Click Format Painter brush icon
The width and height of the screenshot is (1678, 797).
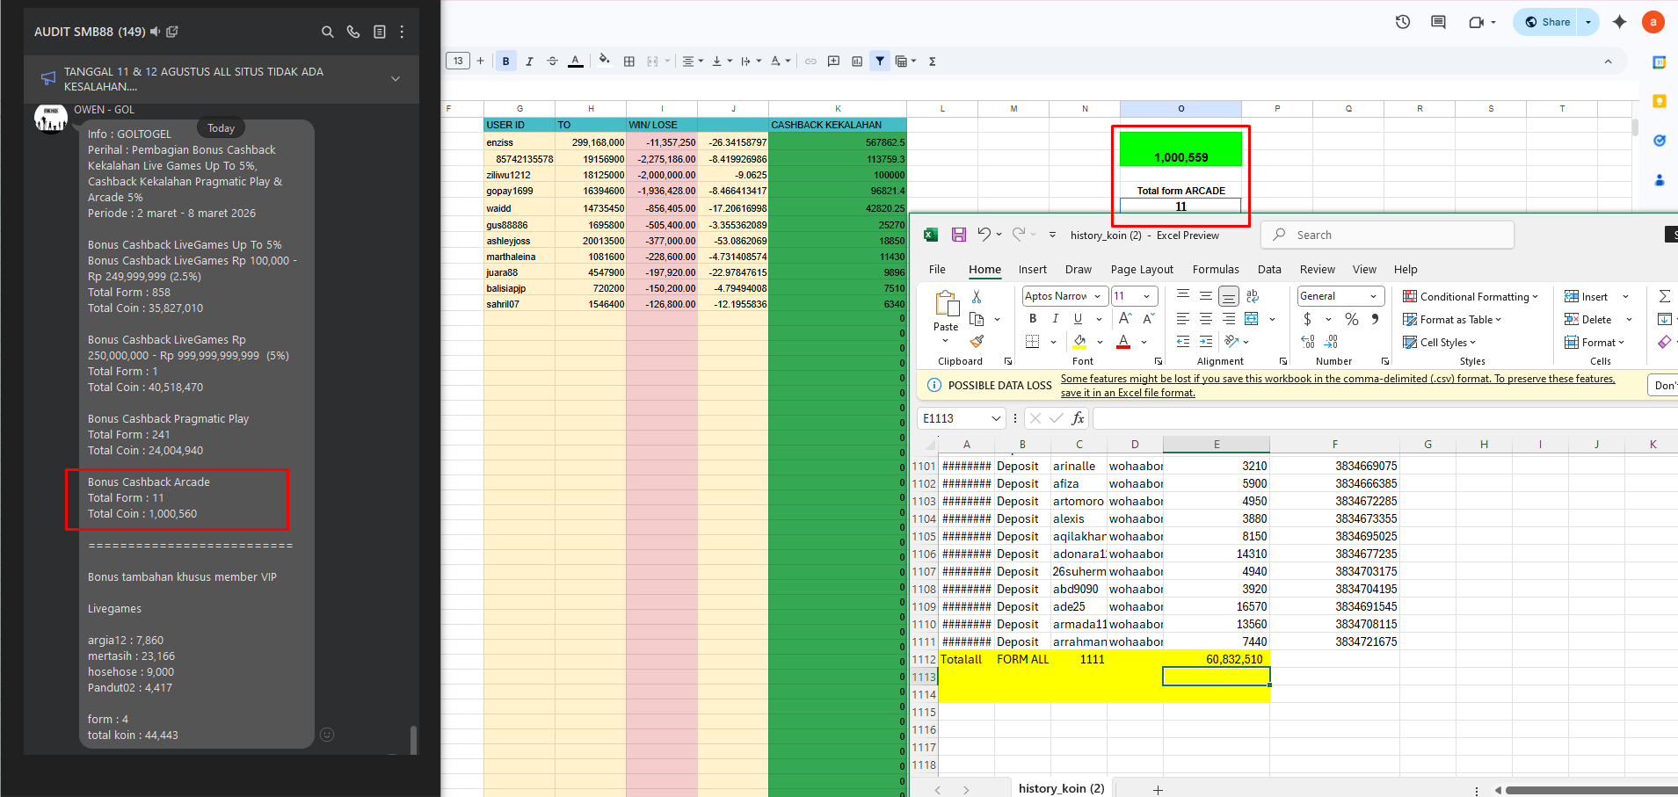pyautogui.click(x=976, y=341)
